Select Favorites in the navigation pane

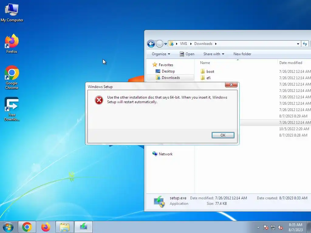click(x=163, y=65)
